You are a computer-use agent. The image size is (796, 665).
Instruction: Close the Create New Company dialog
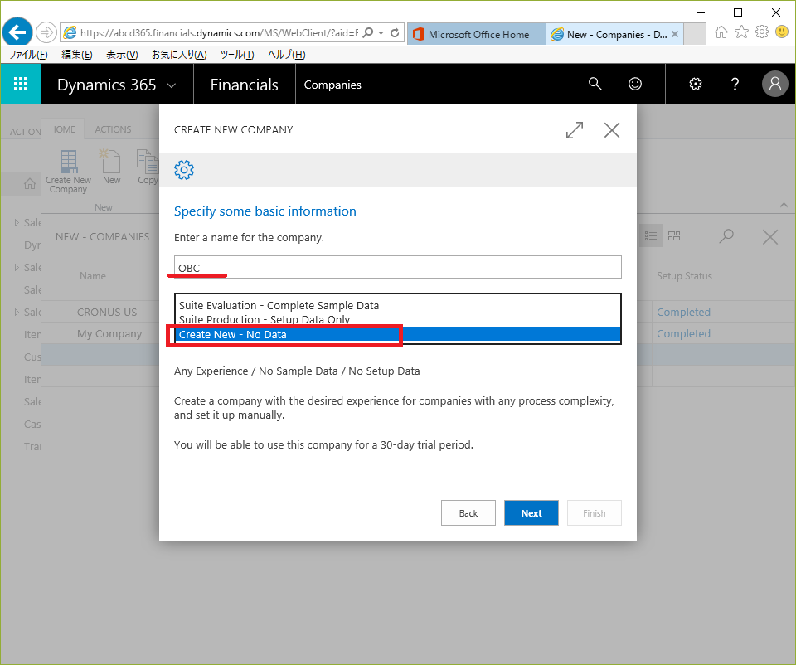(612, 130)
